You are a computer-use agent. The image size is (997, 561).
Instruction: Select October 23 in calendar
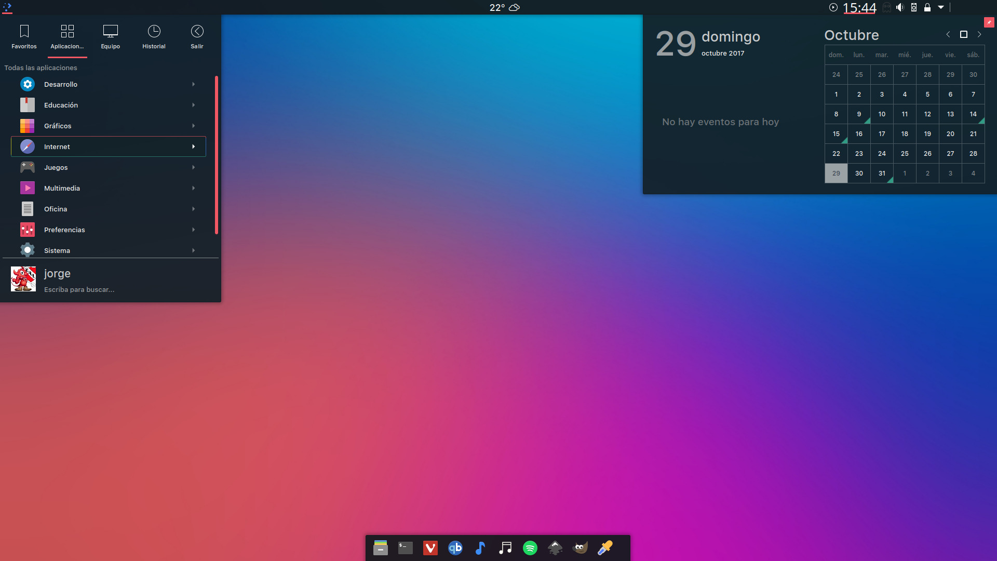tap(859, 154)
